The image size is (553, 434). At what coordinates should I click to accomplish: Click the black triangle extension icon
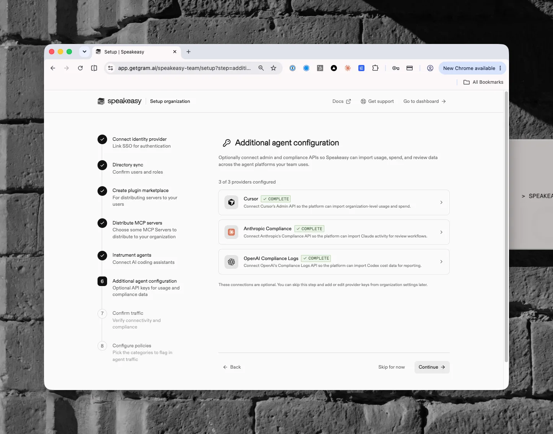(334, 68)
